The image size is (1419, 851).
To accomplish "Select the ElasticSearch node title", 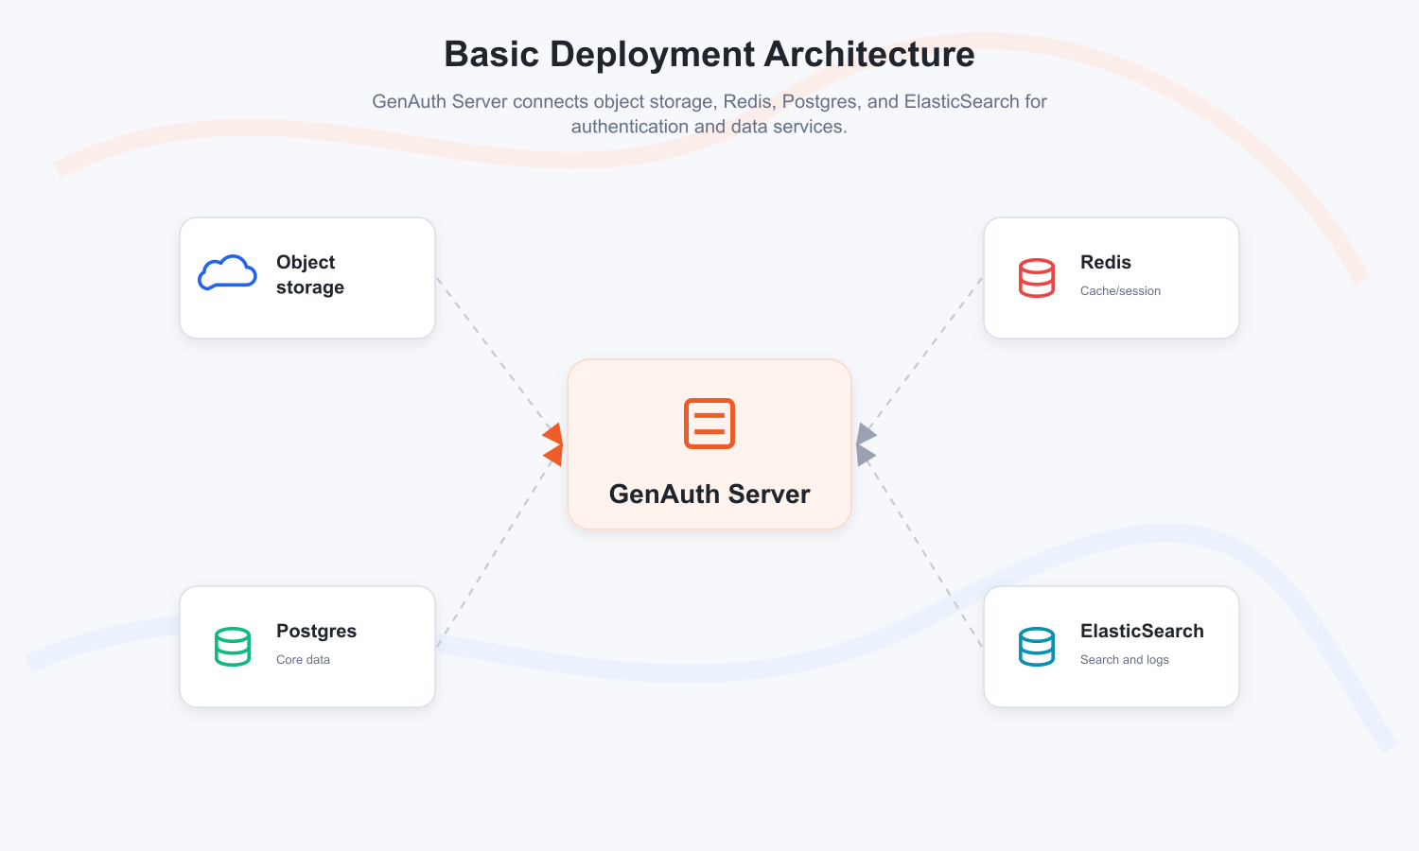I will click(1142, 631).
